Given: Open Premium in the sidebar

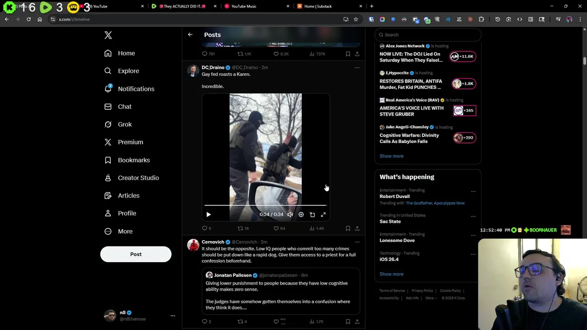Looking at the screenshot, I should pos(124,142).
